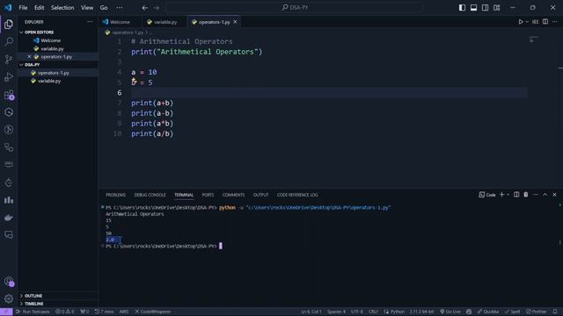Open variable.py in DSA-PY folder tree

coord(49,81)
